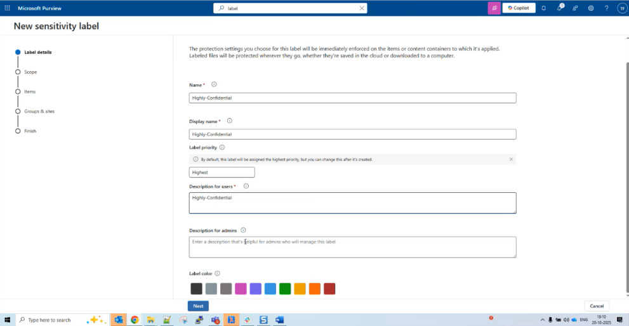Jump to the Finish step

[30, 131]
